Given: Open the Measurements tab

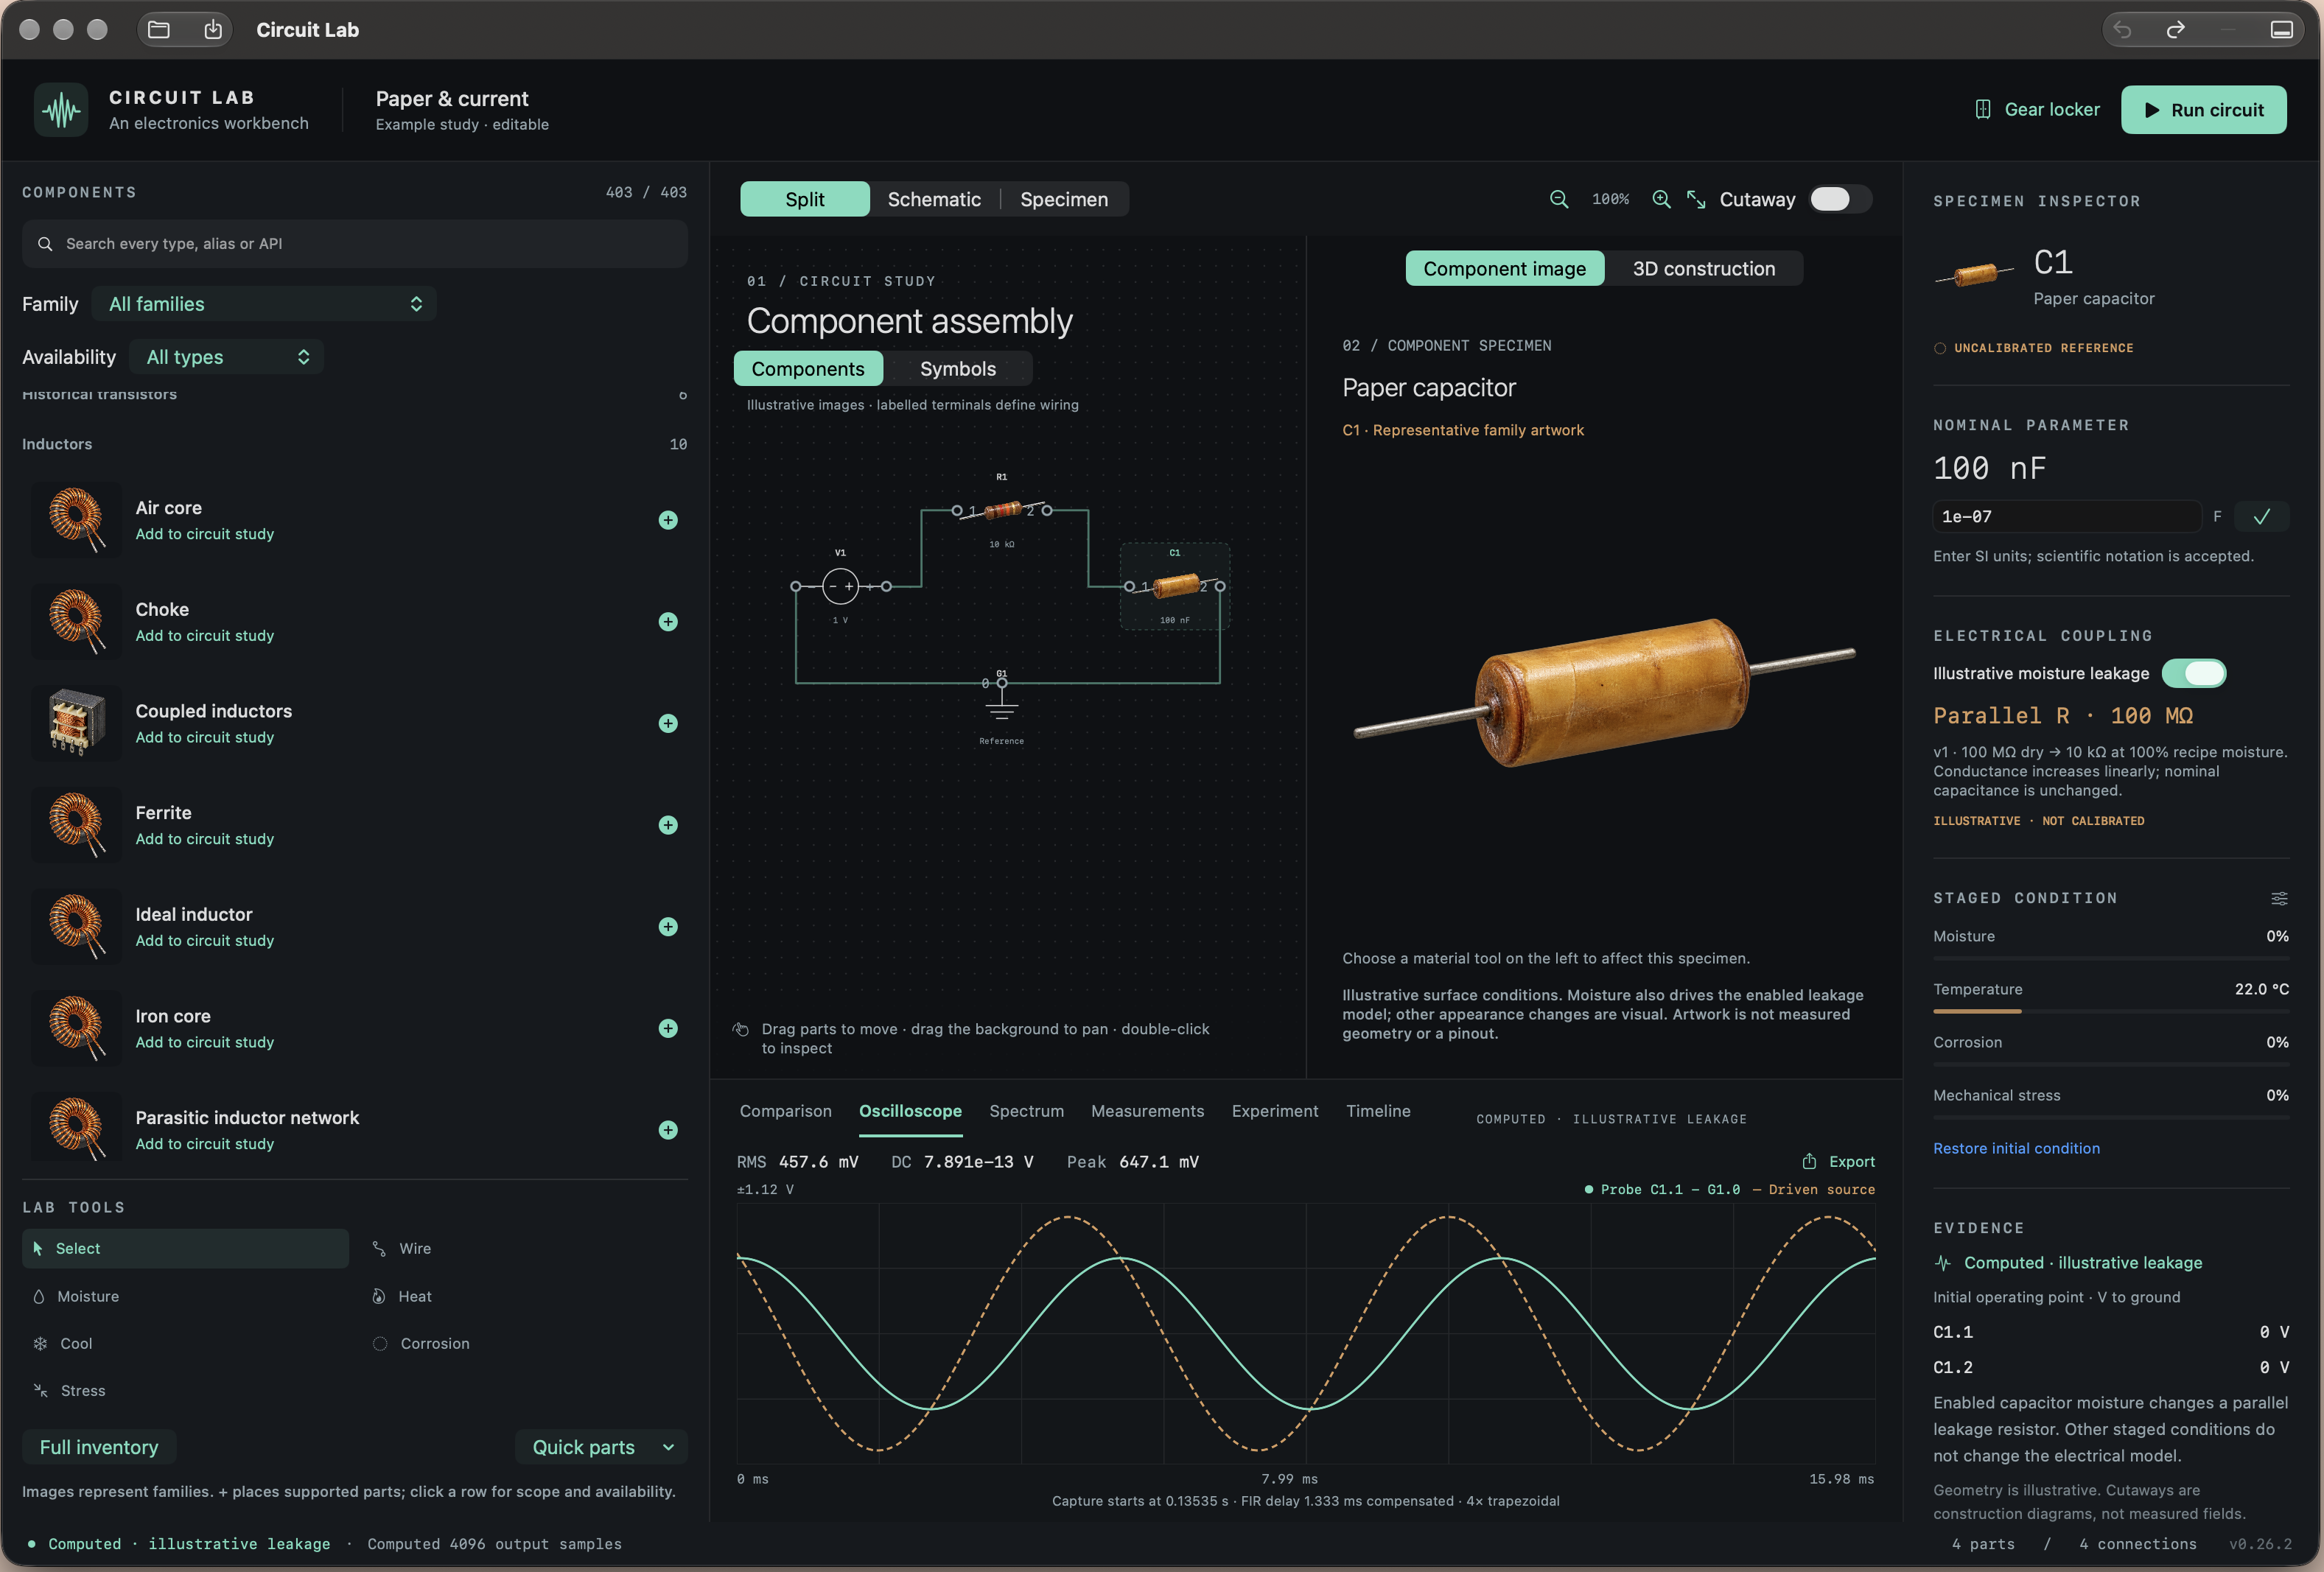Looking at the screenshot, I should 1147,1111.
